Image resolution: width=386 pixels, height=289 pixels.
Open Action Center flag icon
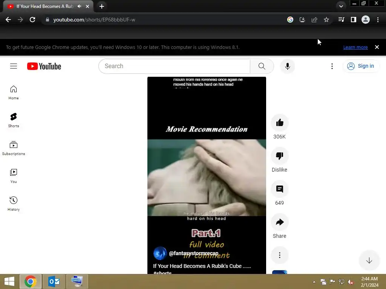[x=332, y=281]
